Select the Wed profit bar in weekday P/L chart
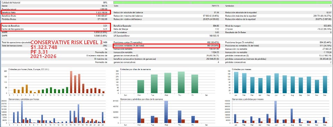This screenshot has height=127, width=333. 166,112
